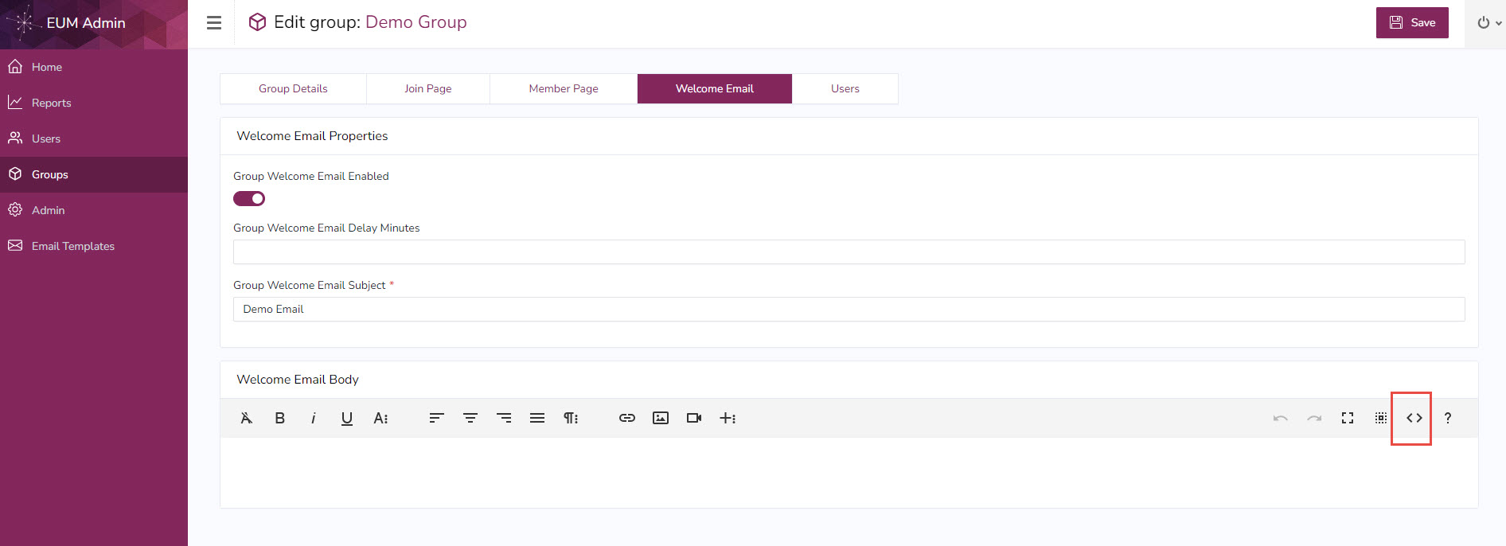Justify text in Welcome Email Body
The height and width of the screenshot is (546, 1506).
(x=537, y=418)
